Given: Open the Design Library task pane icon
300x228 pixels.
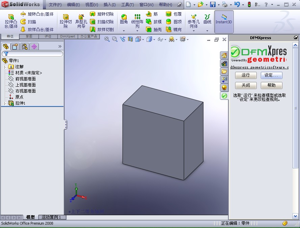Looking at the screenshot, I should pyautogui.click(x=224, y=63).
